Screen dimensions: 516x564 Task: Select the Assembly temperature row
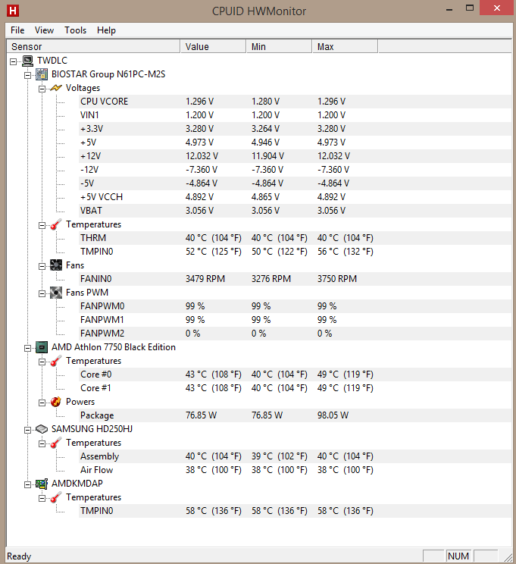tap(295, 456)
